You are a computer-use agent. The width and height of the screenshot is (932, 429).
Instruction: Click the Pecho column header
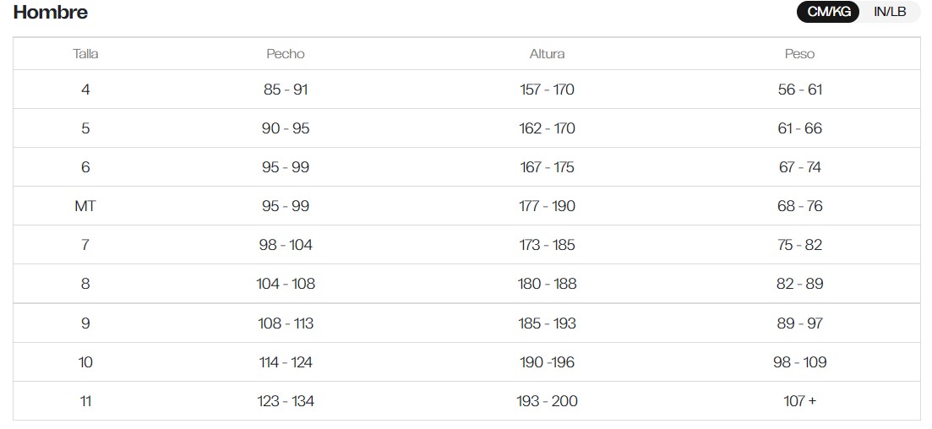[286, 54]
